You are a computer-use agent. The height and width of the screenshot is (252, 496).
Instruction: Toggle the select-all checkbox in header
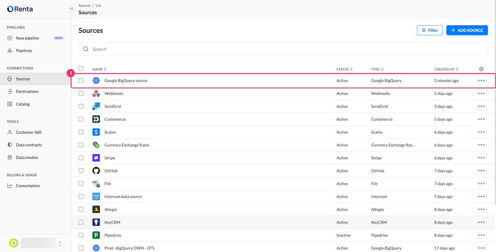[x=81, y=68]
